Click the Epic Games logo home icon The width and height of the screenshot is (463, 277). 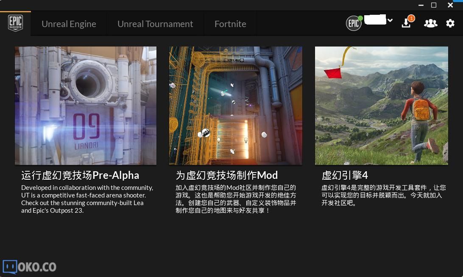click(15, 24)
